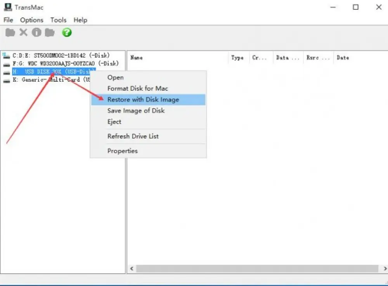Open the Help menu
Image resolution: width=388 pixels, height=286 pixels.
point(80,20)
